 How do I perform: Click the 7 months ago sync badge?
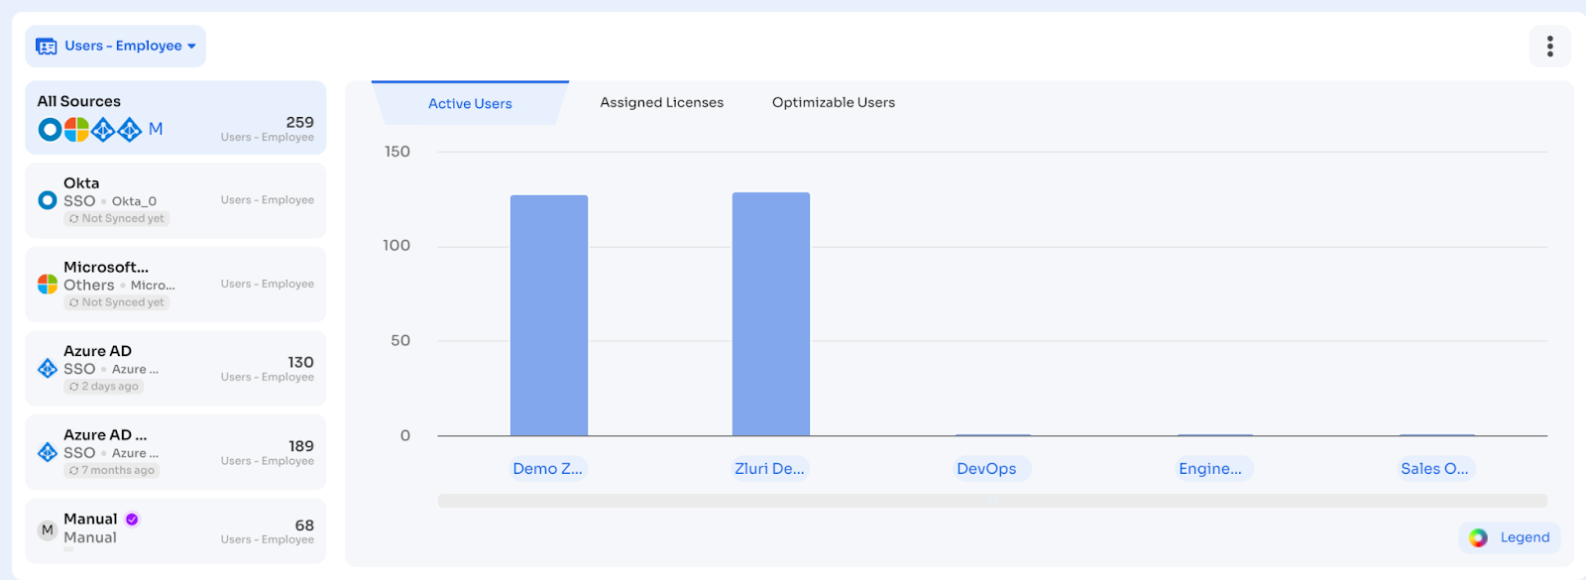pyautogui.click(x=112, y=471)
